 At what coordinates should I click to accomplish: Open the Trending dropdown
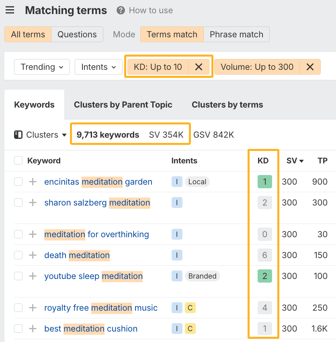click(x=42, y=67)
